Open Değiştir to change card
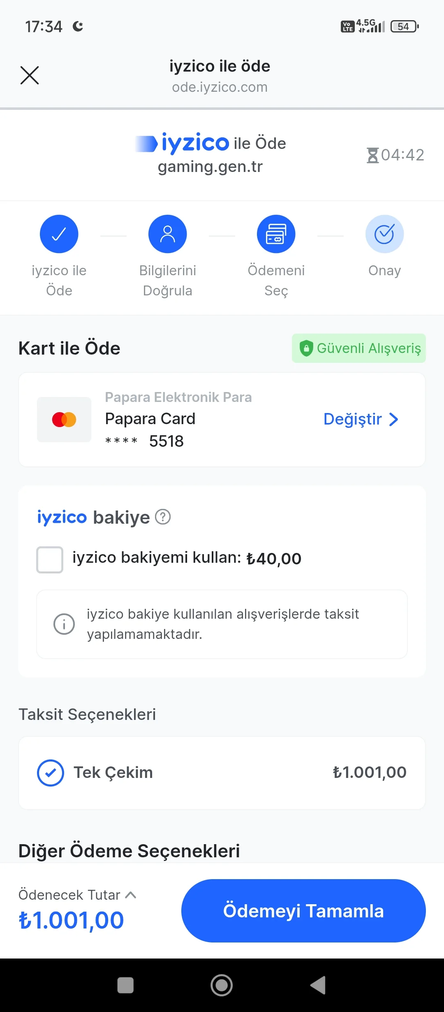Viewport: 444px width, 1012px height. [x=361, y=419]
